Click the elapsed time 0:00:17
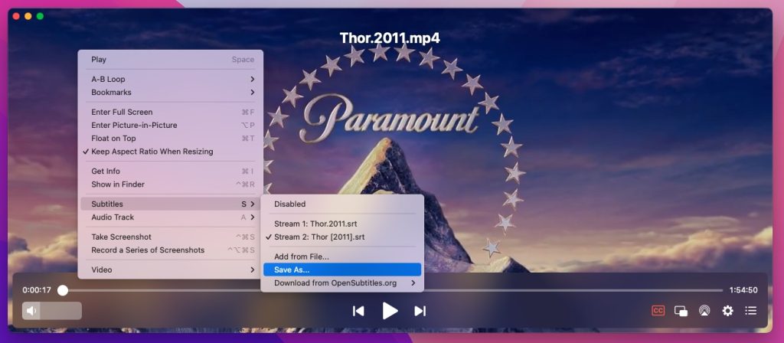Screen dimensions: 784x343 pos(37,290)
